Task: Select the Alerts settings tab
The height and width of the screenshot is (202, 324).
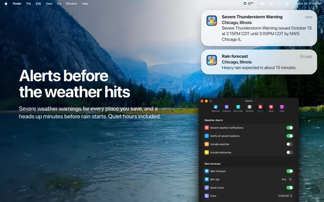Action: [x=260, y=108]
